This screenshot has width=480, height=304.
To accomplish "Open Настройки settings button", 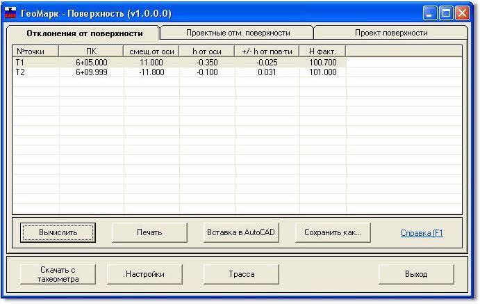I will 144,274.
